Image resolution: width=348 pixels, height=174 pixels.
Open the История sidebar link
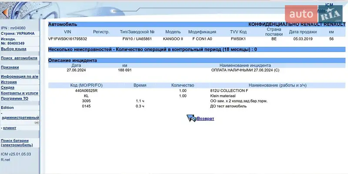click(x=9, y=82)
